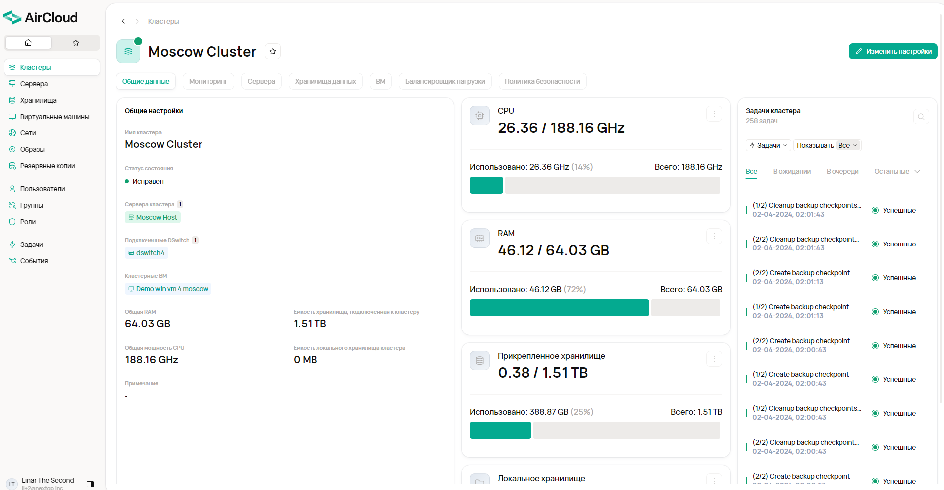Open the dswitch4 chip
This screenshot has width=944, height=490.
pyautogui.click(x=147, y=253)
